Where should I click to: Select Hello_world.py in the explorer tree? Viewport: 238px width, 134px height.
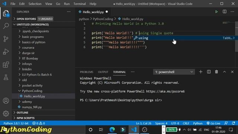44,96
